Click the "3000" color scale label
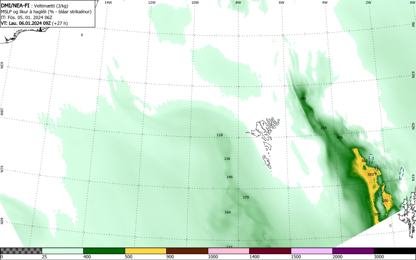 [x=379, y=257]
